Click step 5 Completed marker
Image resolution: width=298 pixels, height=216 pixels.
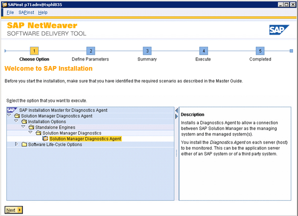(x=260, y=51)
